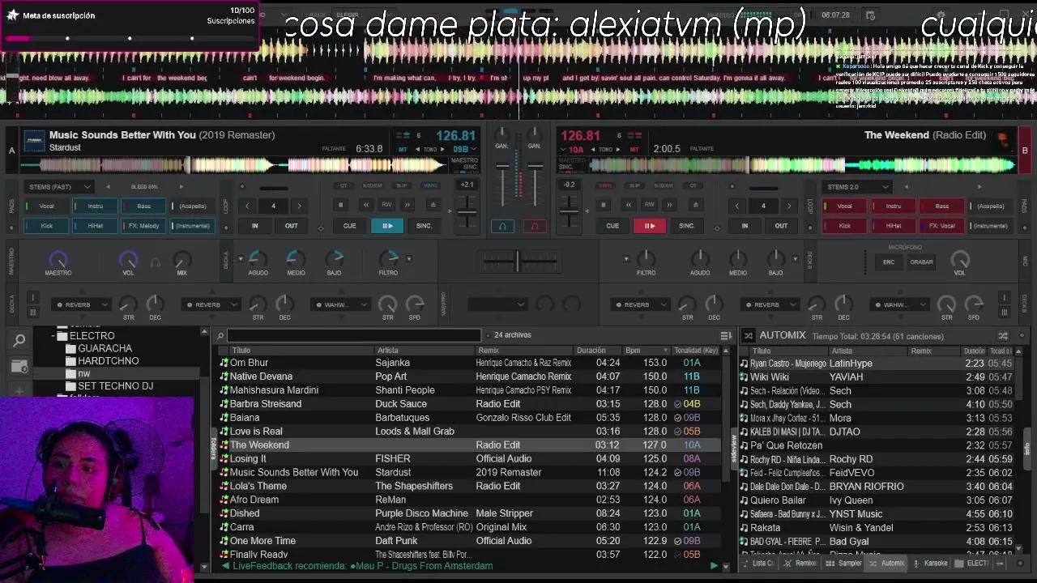The image size is (1037, 583).
Task: Toggle the (Instrumental) pad on deck B
Action: (x=990, y=226)
